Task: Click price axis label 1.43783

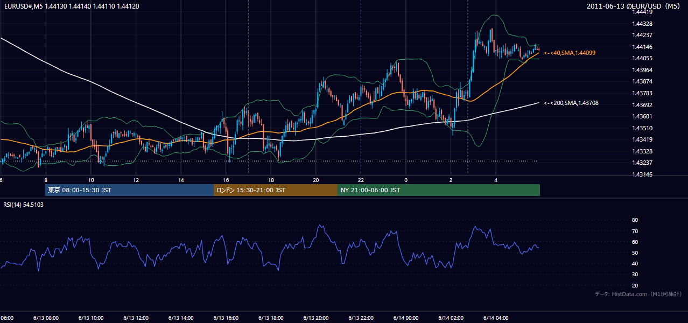Action: coord(642,93)
